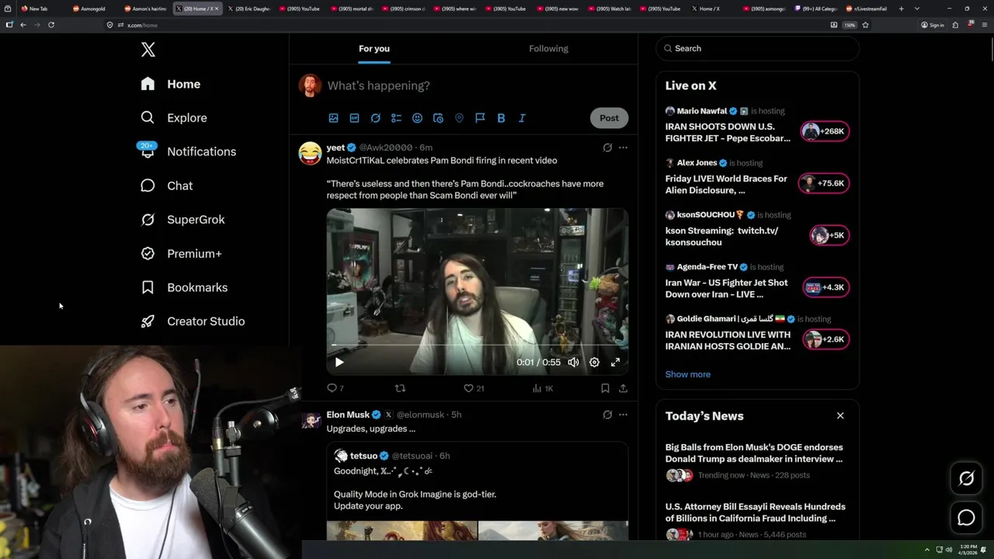Image resolution: width=994 pixels, height=559 pixels.
Task: Play the MoistCr1TiKaL video
Action: click(x=339, y=362)
